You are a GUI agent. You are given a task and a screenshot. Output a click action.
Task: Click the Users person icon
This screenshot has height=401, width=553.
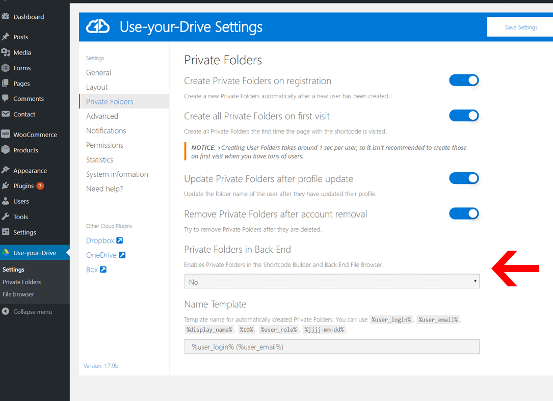click(5, 201)
